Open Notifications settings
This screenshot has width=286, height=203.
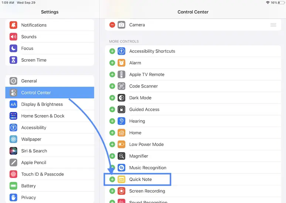click(34, 25)
